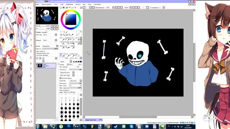This screenshot has width=230, height=129.
Task: Choose the Кисть brush tool
Action: point(63,39)
